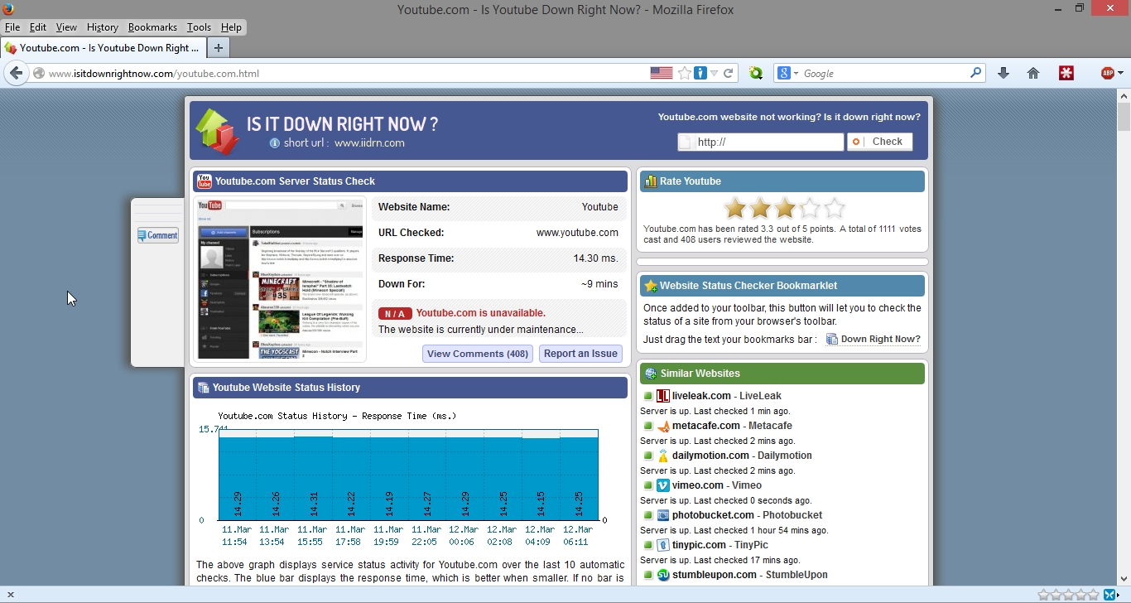Open the Google search engine selector

786,73
